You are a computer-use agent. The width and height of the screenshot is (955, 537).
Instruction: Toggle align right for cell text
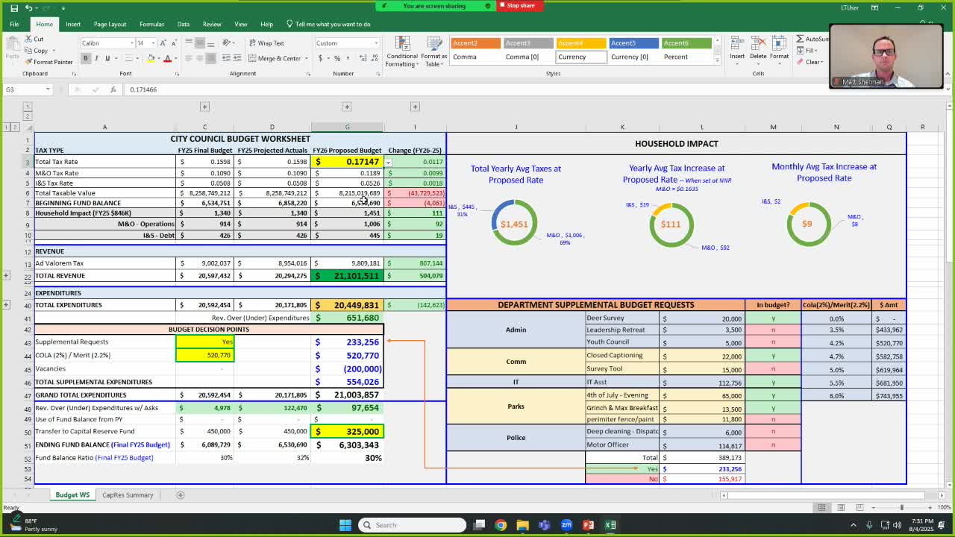212,58
